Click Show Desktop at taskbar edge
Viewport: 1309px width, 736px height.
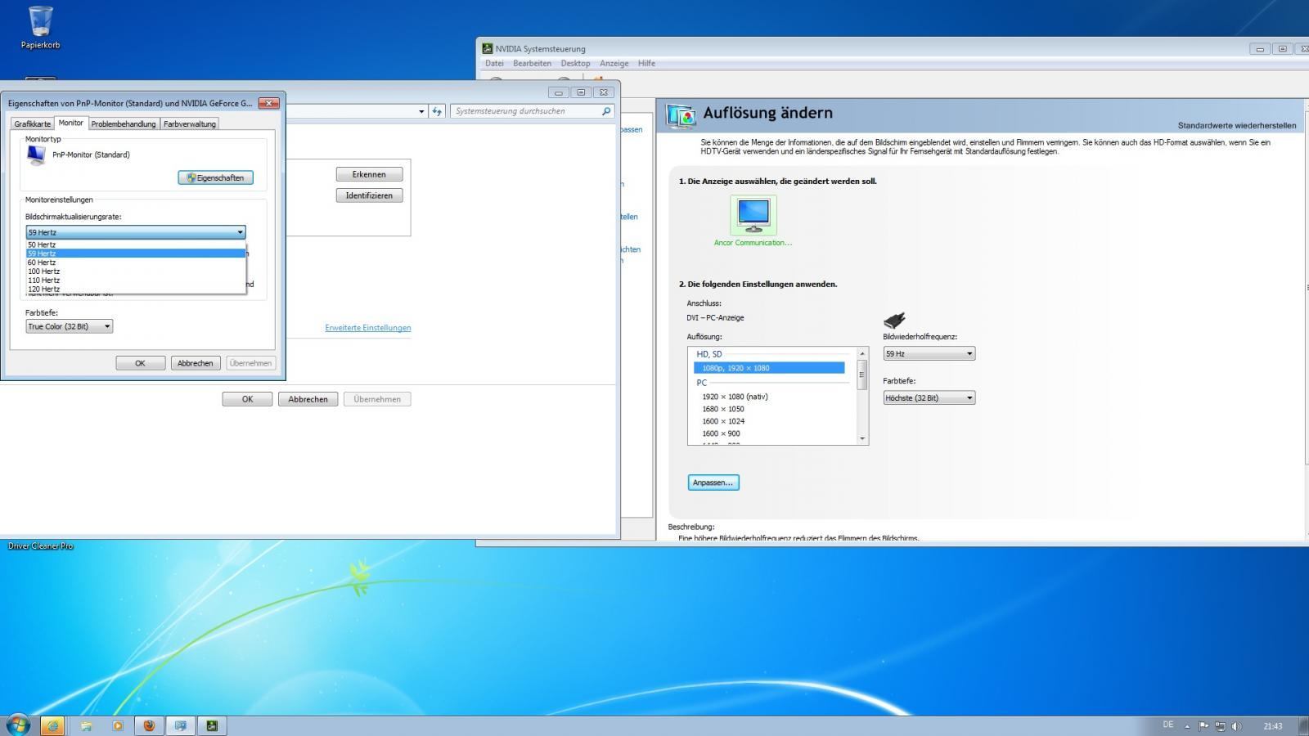point(1303,726)
